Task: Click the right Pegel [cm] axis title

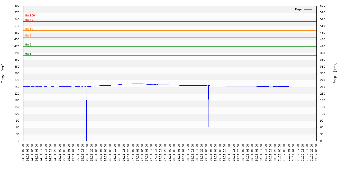Action: (x=335, y=73)
